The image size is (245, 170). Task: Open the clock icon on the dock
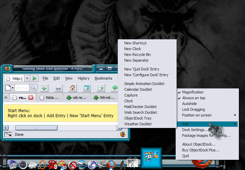tap(23, 165)
